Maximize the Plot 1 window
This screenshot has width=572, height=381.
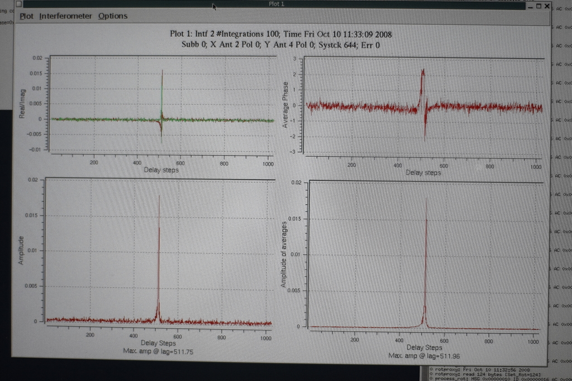click(x=538, y=6)
